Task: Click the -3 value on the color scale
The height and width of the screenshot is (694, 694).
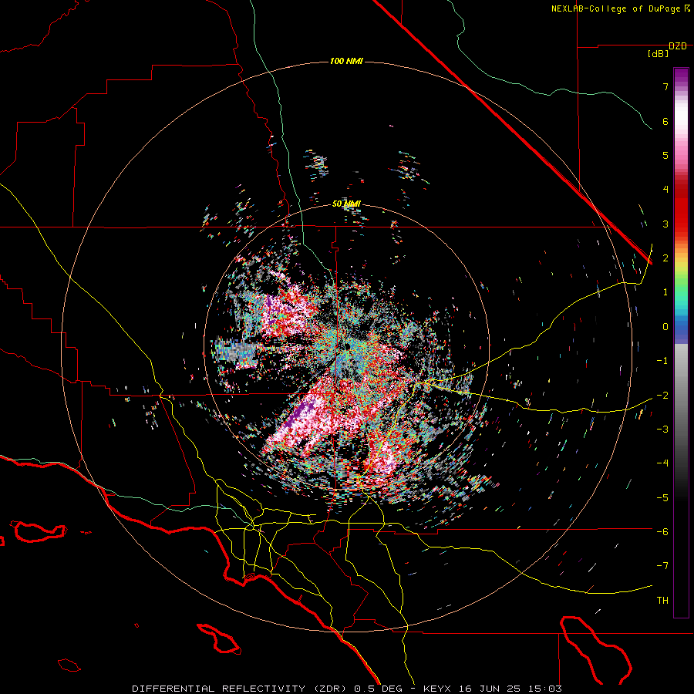Action: (x=662, y=430)
